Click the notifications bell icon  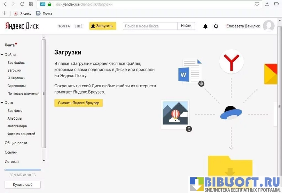tap(205, 26)
